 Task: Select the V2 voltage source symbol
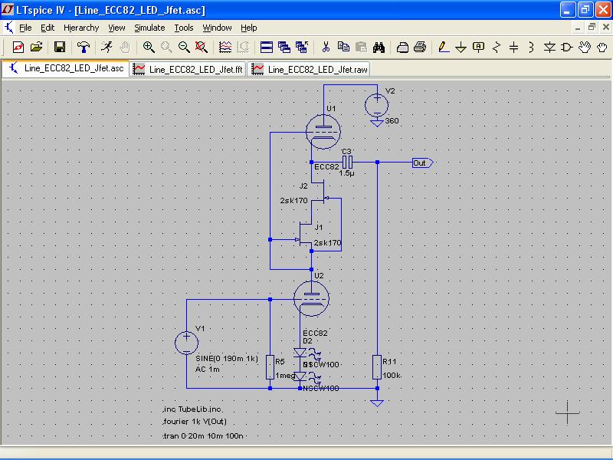click(376, 105)
